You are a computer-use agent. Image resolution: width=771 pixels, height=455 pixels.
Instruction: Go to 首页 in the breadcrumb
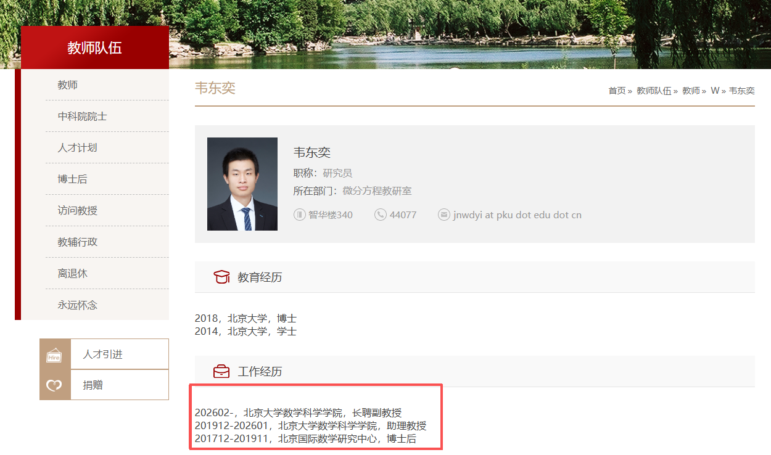pyautogui.click(x=617, y=91)
